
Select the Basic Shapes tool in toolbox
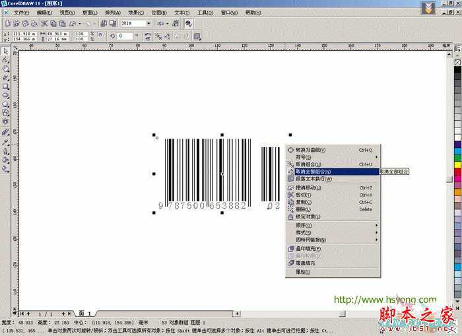tap(5, 113)
